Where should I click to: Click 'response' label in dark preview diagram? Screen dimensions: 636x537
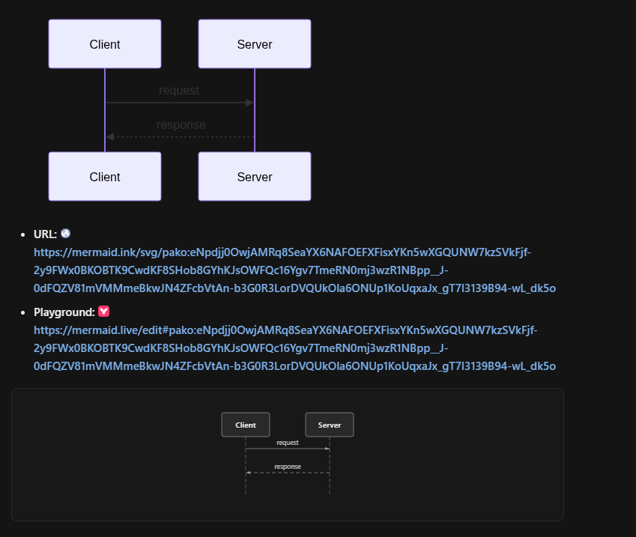(288, 467)
